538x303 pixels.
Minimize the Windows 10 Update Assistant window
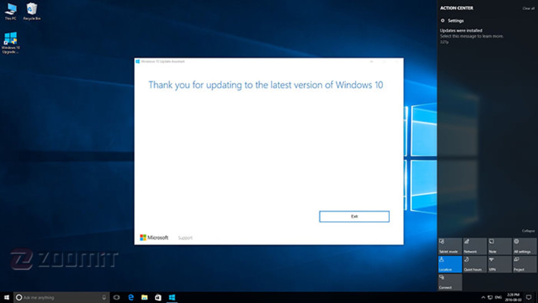click(372, 61)
